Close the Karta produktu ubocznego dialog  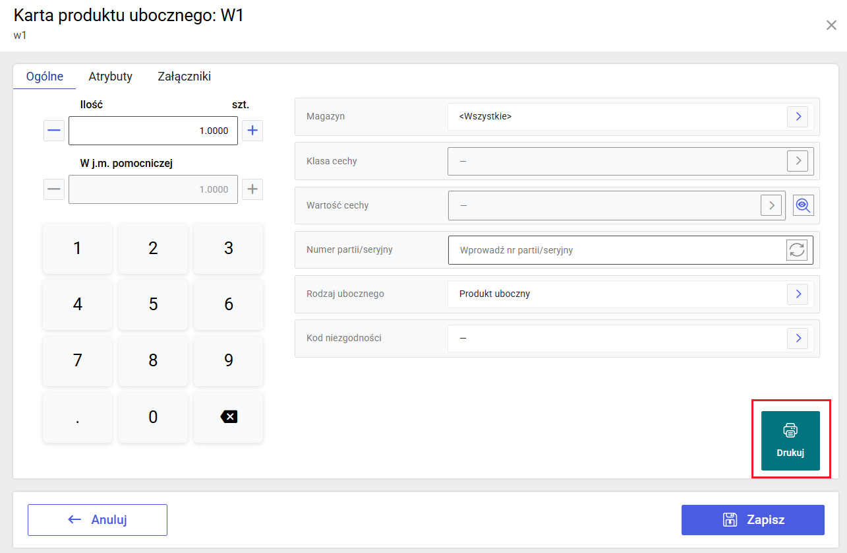click(831, 25)
